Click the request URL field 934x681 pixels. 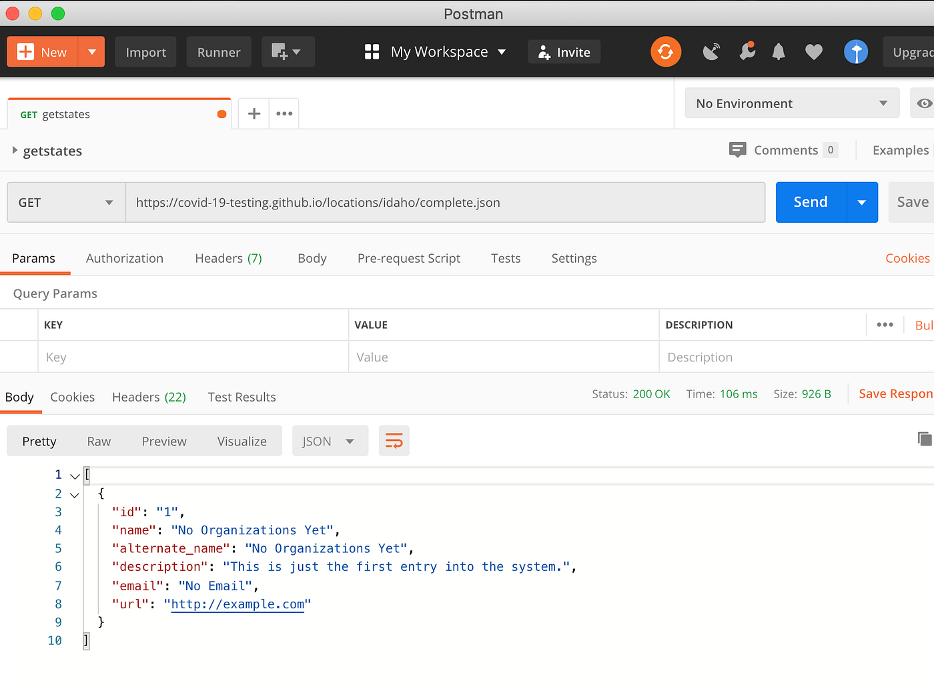tap(445, 202)
